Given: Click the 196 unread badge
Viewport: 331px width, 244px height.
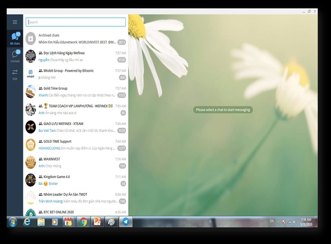Looking at the screenshot, I should (122, 201).
